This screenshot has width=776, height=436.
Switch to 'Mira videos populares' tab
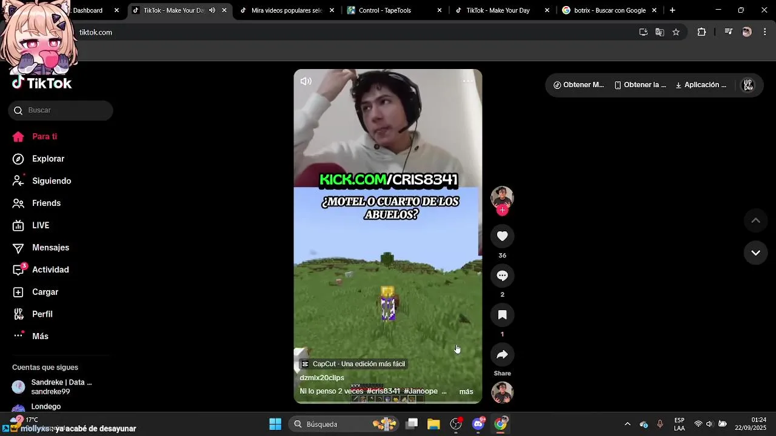[x=287, y=10]
